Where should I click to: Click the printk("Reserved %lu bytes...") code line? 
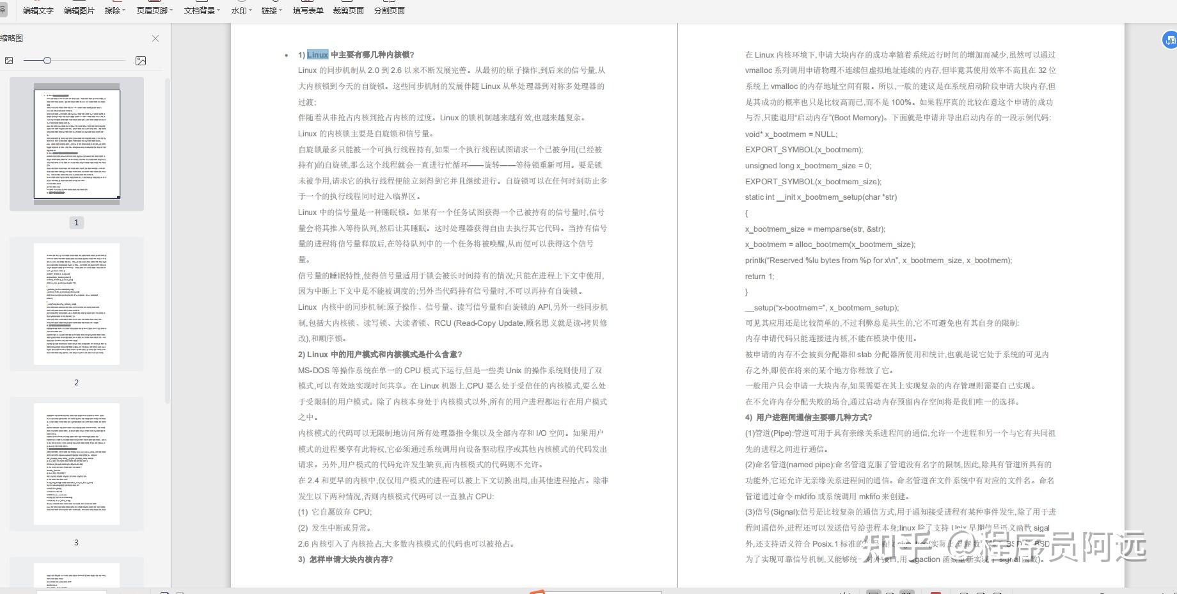point(879,260)
